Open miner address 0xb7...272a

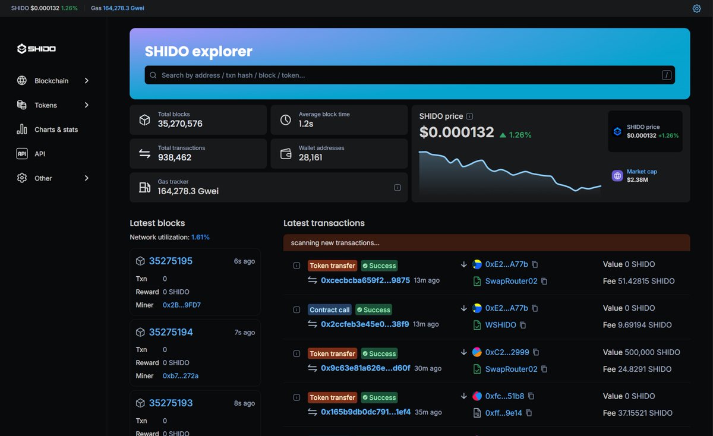[181, 375]
